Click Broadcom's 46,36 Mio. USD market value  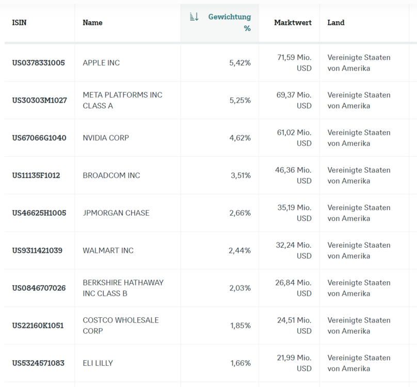click(x=293, y=175)
